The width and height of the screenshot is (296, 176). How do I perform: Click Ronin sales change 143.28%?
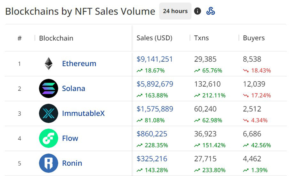tap(152, 170)
